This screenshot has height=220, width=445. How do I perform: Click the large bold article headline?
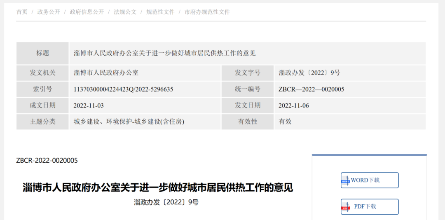[158, 188]
